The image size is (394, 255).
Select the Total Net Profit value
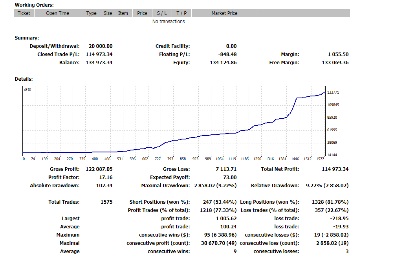tap(335, 169)
